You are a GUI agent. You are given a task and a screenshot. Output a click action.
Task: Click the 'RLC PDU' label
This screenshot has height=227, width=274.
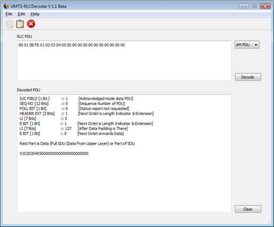(24, 36)
